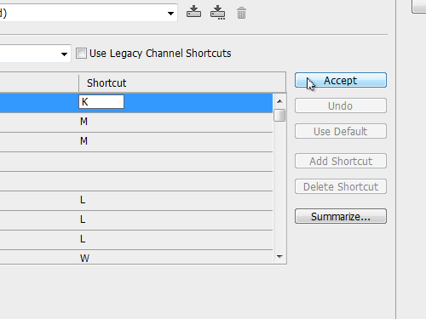Click the list scrollbar thumb
This screenshot has width=426, height=319.
tap(279, 116)
